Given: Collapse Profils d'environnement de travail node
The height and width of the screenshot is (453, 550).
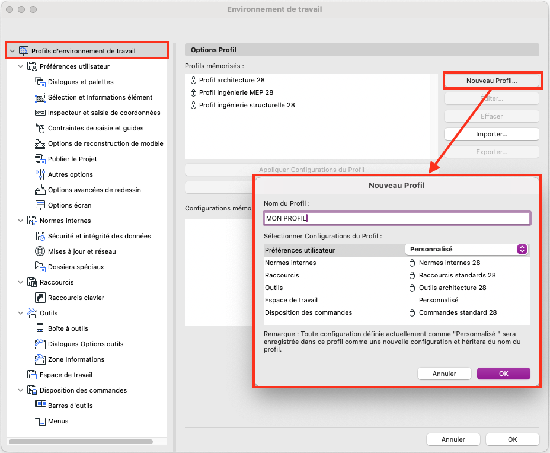Looking at the screenshot, I should pyautogui.click(x=12, y=51).
